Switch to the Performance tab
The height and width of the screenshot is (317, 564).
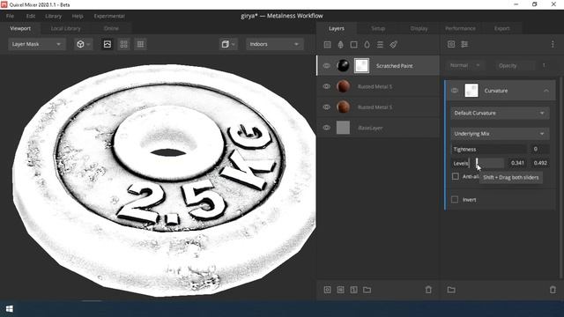pyautogui.click(x=460, y=28)
